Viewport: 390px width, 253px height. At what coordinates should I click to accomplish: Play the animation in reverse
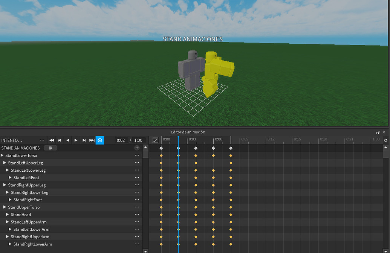[x=68, y=140]
